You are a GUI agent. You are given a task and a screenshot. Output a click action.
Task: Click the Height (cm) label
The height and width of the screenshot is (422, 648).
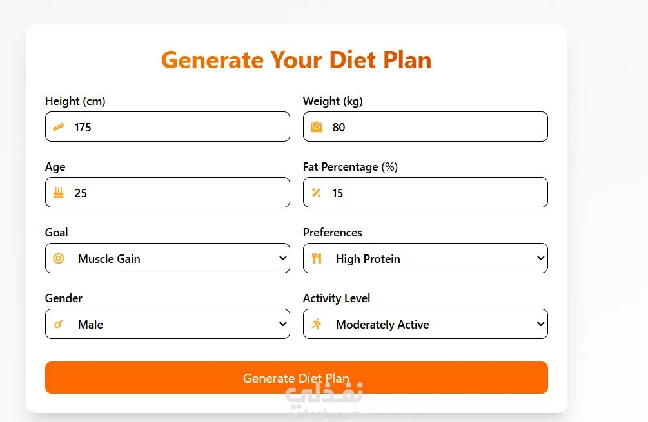pos(75,101)
